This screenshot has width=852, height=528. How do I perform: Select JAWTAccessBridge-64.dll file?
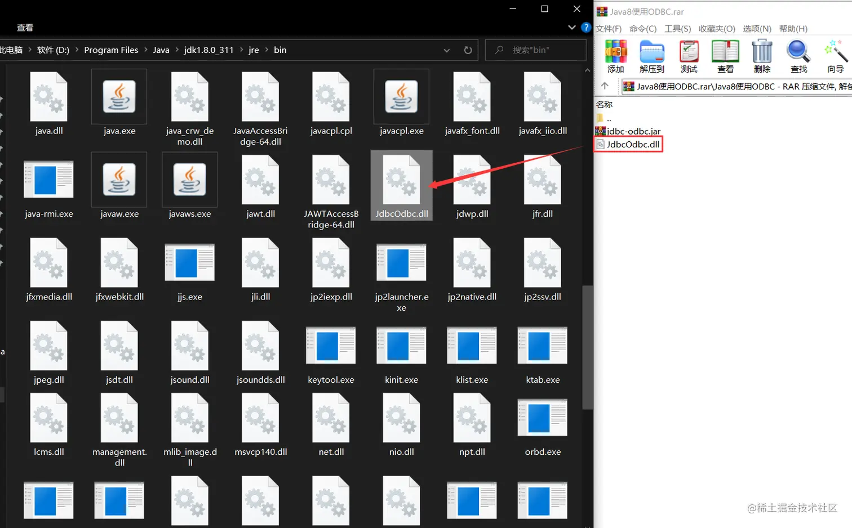[331, 191]
